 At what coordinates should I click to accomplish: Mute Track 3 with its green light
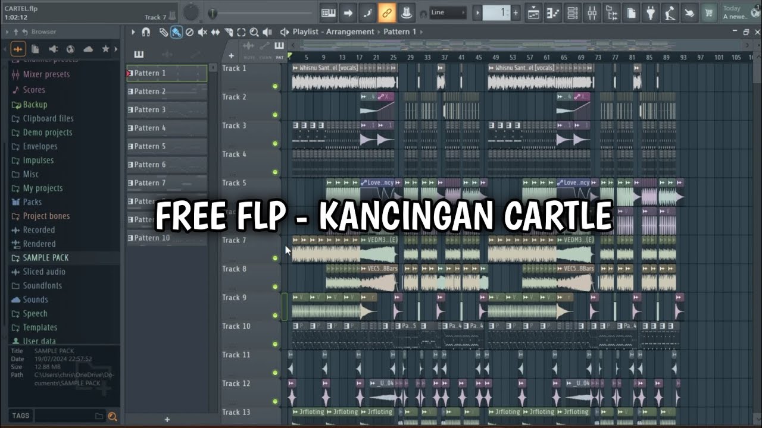coord(275,143)
